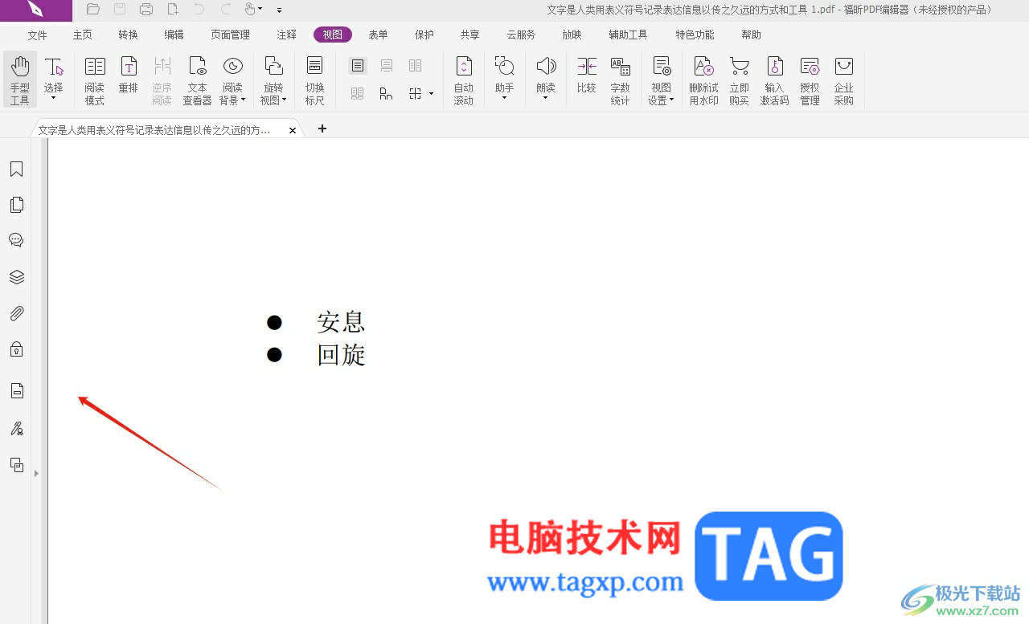The width and height of the screenshot is (1029, 624).
Task: Toggle separate cover page layout
Action: 387,94
